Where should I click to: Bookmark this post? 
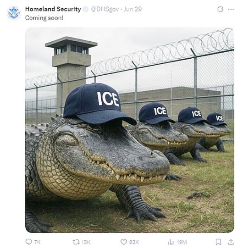[x=218, y=242]
